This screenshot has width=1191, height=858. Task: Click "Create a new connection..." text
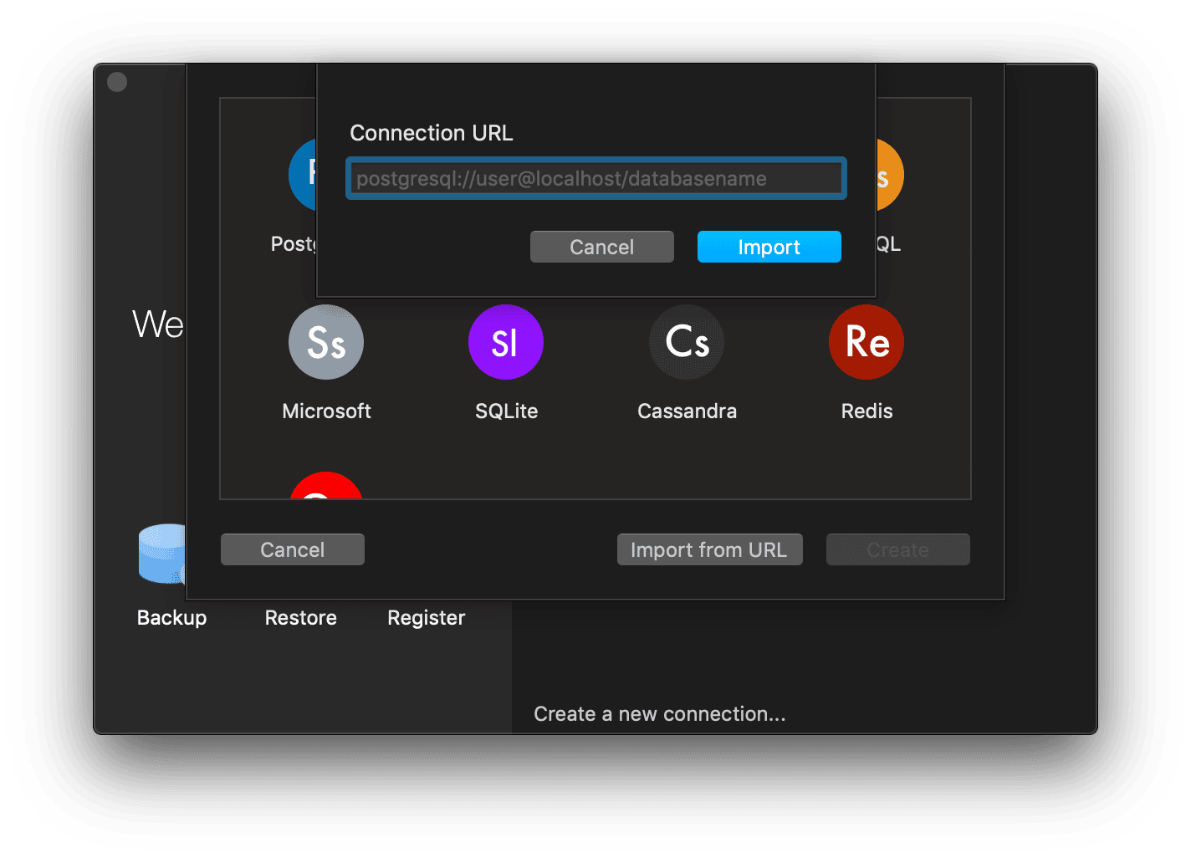(660, 714)
